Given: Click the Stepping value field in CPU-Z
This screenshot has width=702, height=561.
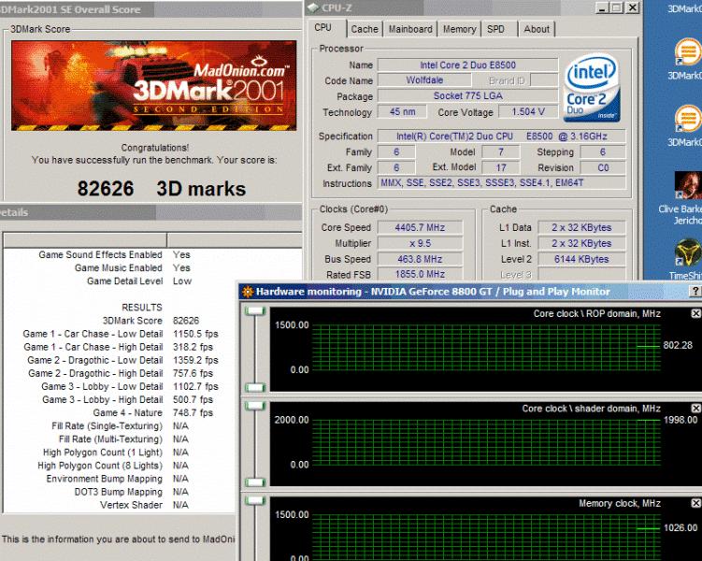Looking at the screenshot, I should click(603, 151).
